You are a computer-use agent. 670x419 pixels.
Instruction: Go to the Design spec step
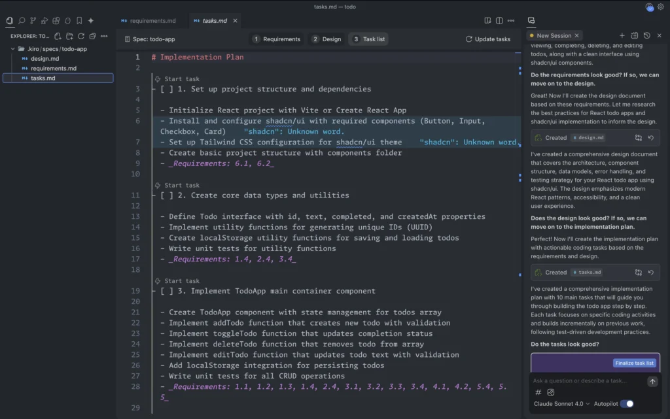click(326, 39)
